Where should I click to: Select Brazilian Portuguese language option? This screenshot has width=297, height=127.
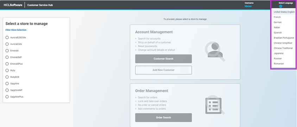284,38
